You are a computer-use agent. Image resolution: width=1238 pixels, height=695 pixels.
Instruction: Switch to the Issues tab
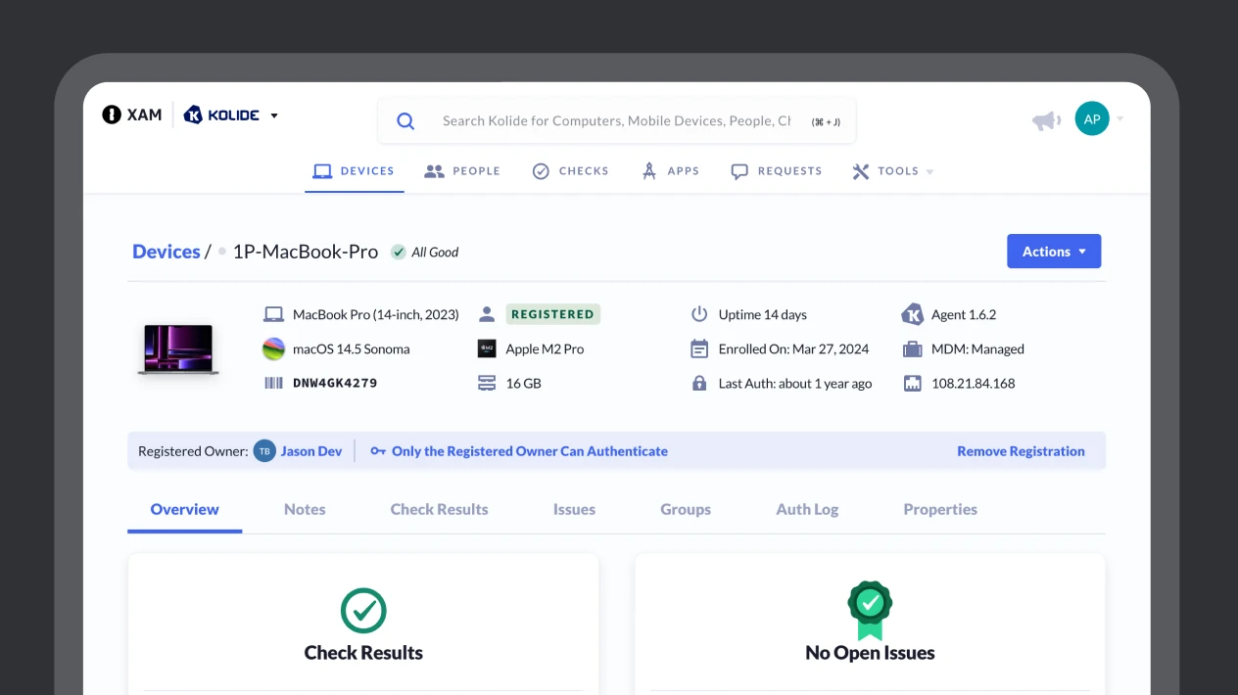pyautogui.click(x=574, y=509)
